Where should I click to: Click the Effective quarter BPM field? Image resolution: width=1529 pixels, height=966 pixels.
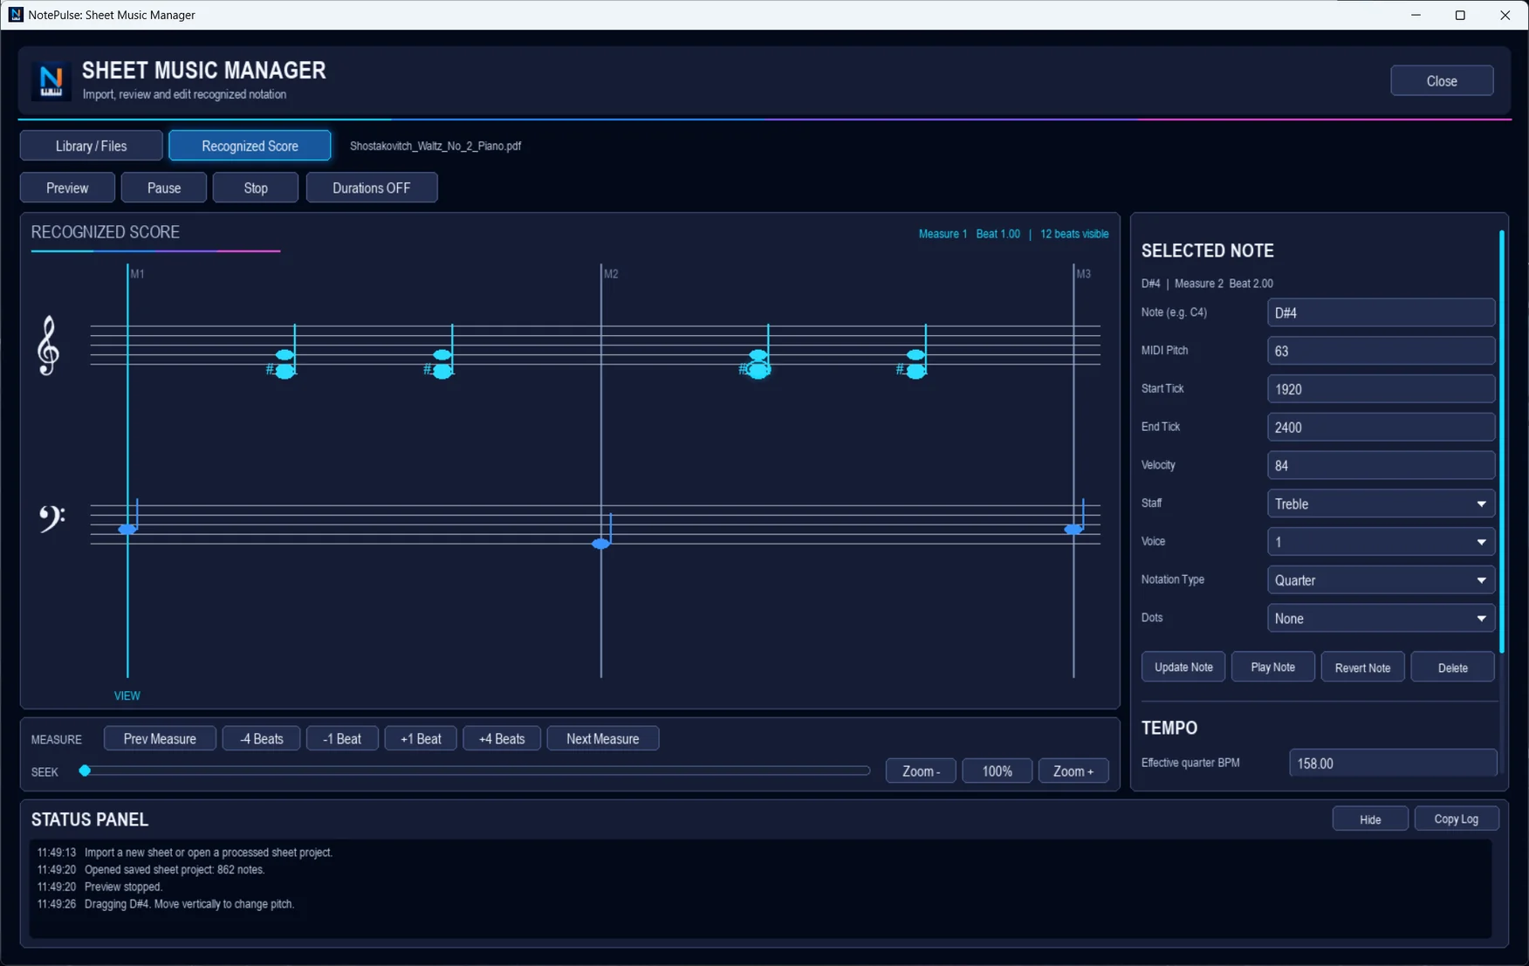tap(1393, 763)
